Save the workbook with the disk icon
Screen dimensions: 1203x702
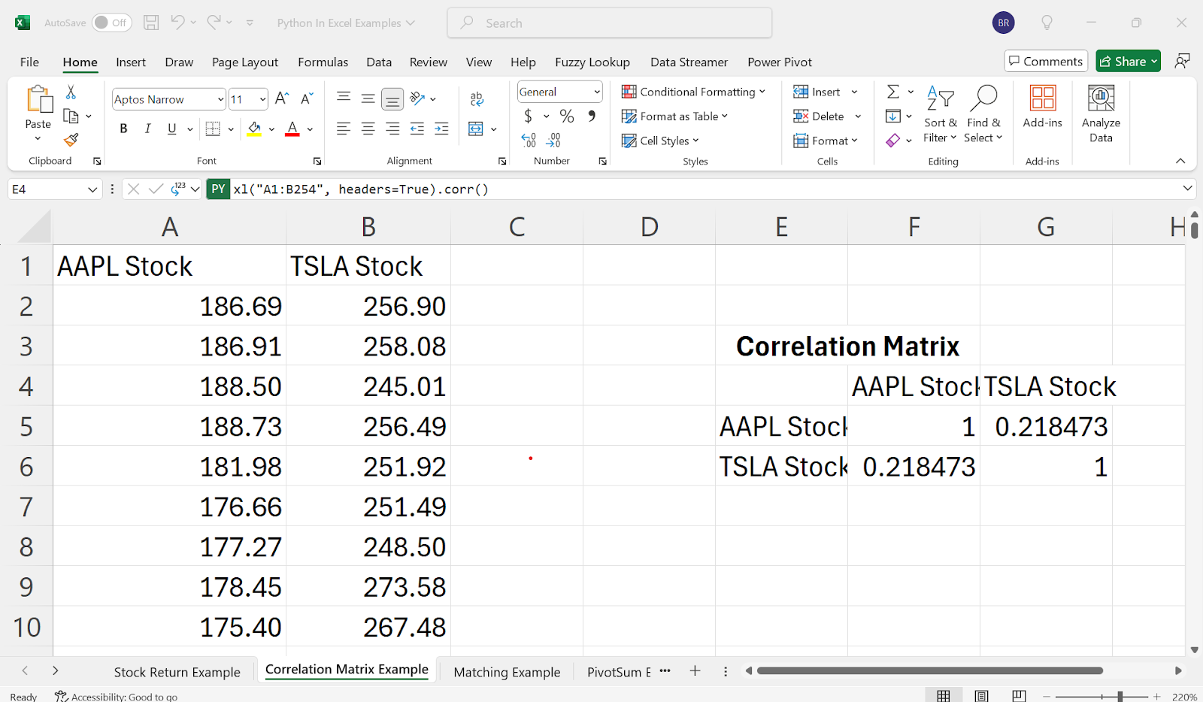(x=151, y=23)
